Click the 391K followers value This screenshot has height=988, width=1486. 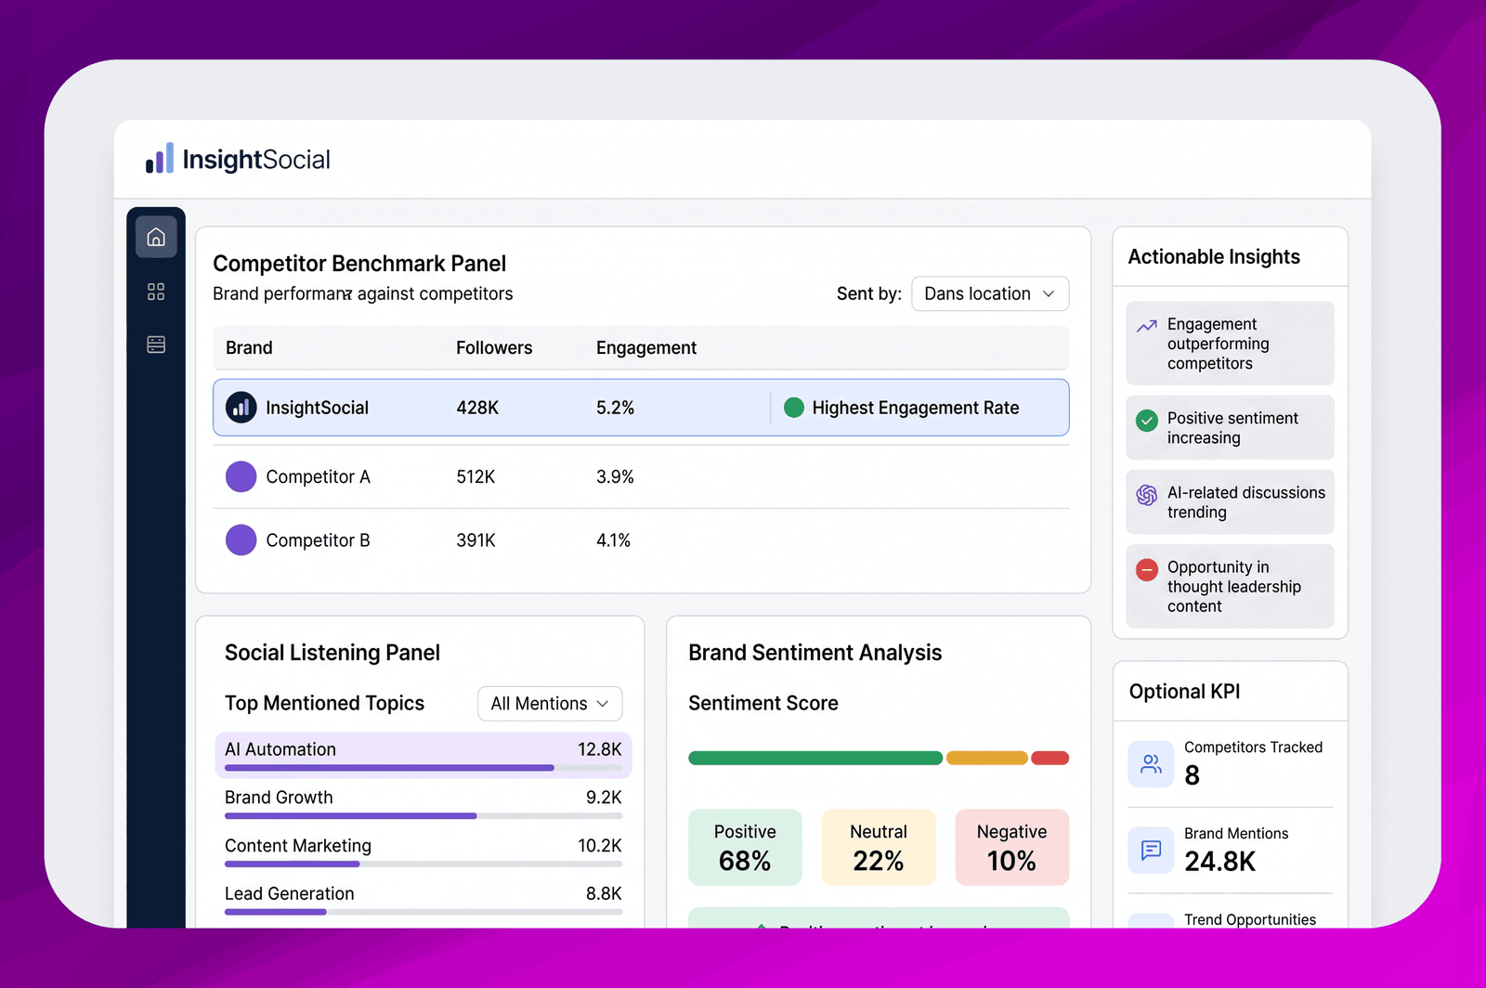[x=476, y=539]
